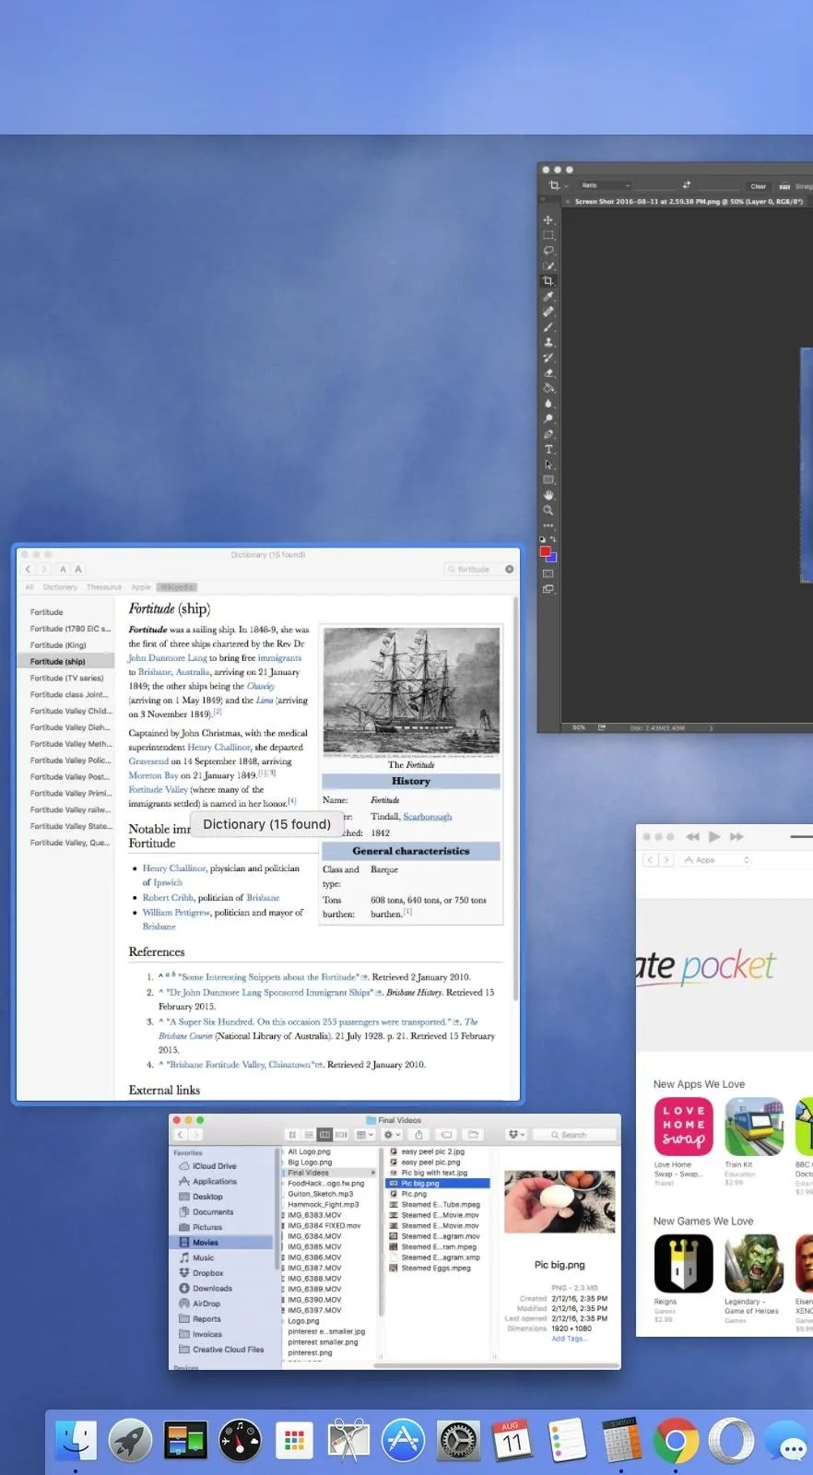This screenshot has width=813, height=1475.
Task: Select the Type tool in Photoshop
Action: [548, 449]
